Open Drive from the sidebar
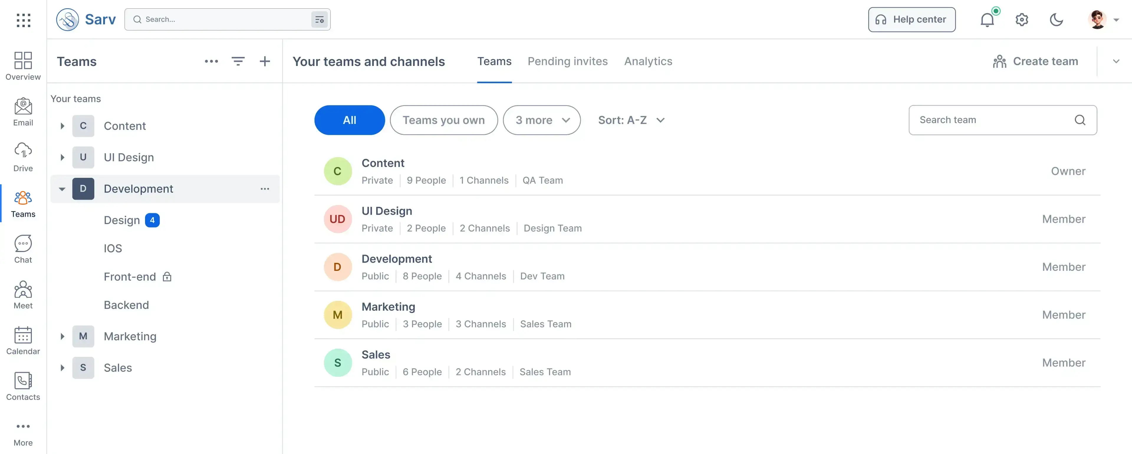The width and height of the screenshot is (1132, 454). click(23, 157)
